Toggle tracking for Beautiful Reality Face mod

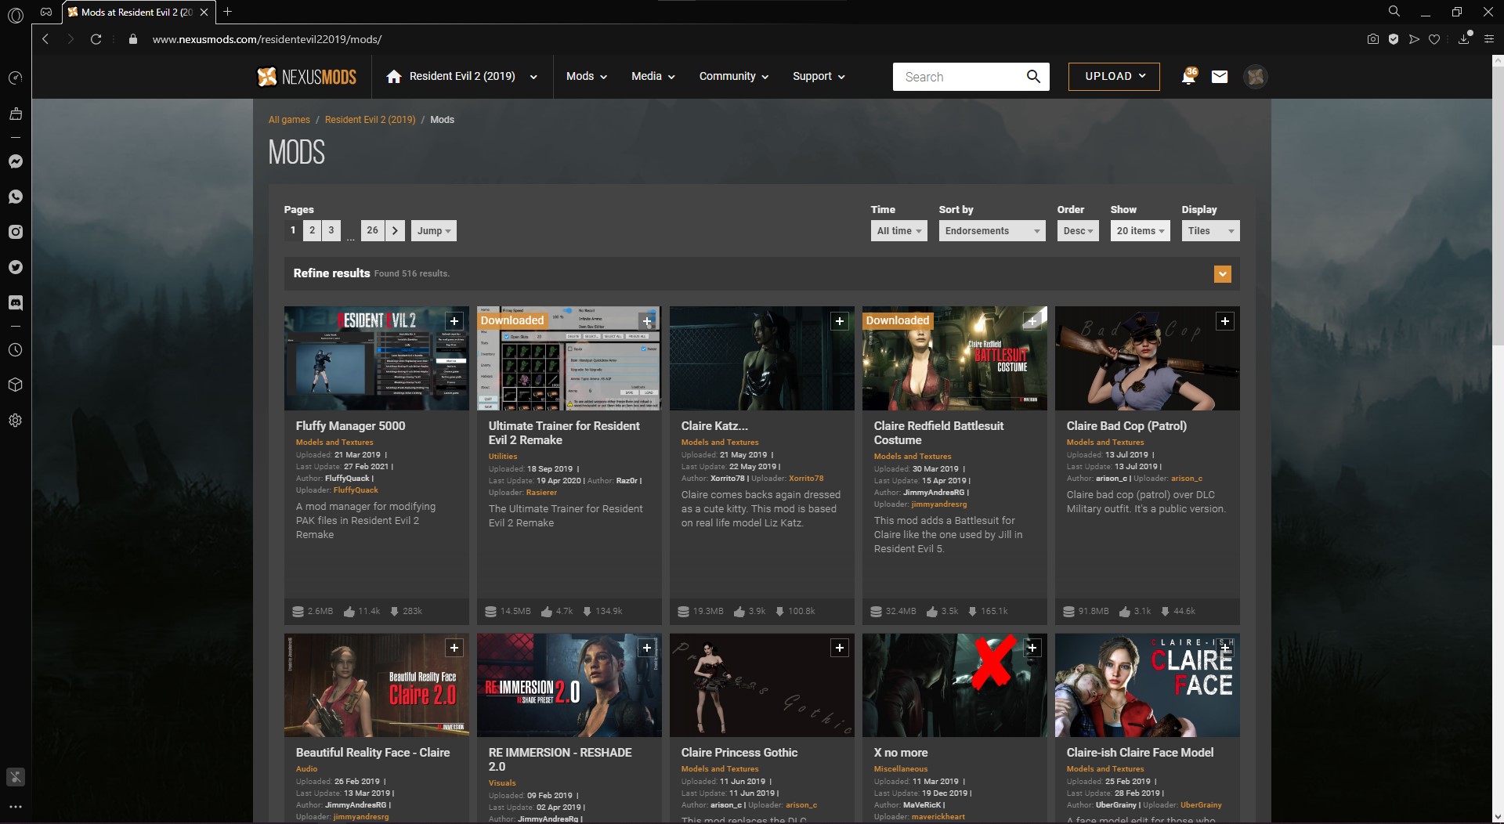[x=454, y=648]
